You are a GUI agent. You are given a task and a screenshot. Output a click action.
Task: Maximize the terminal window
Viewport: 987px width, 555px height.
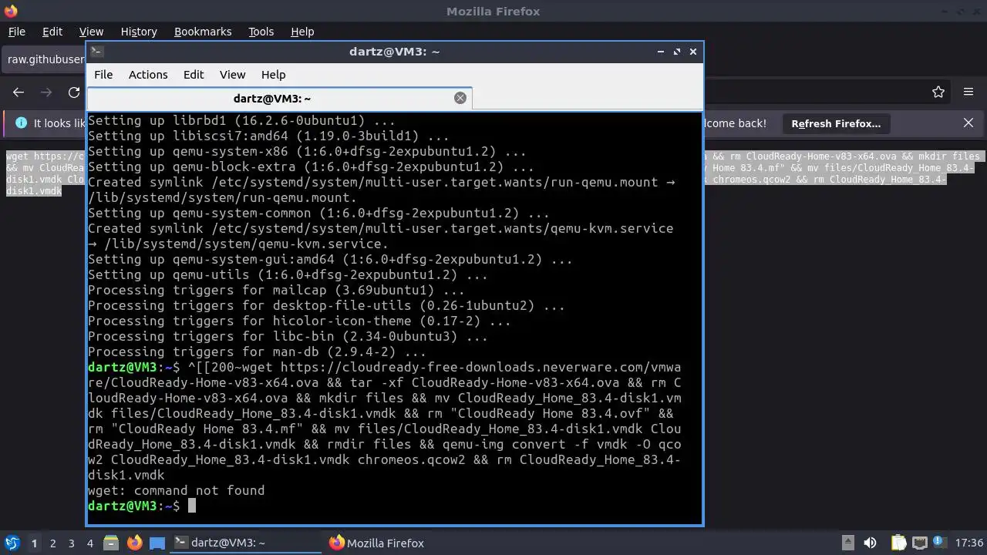(677, 52)
